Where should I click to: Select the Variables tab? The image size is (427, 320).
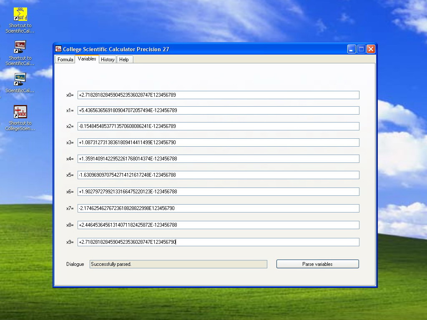click(x=87, y=59)
